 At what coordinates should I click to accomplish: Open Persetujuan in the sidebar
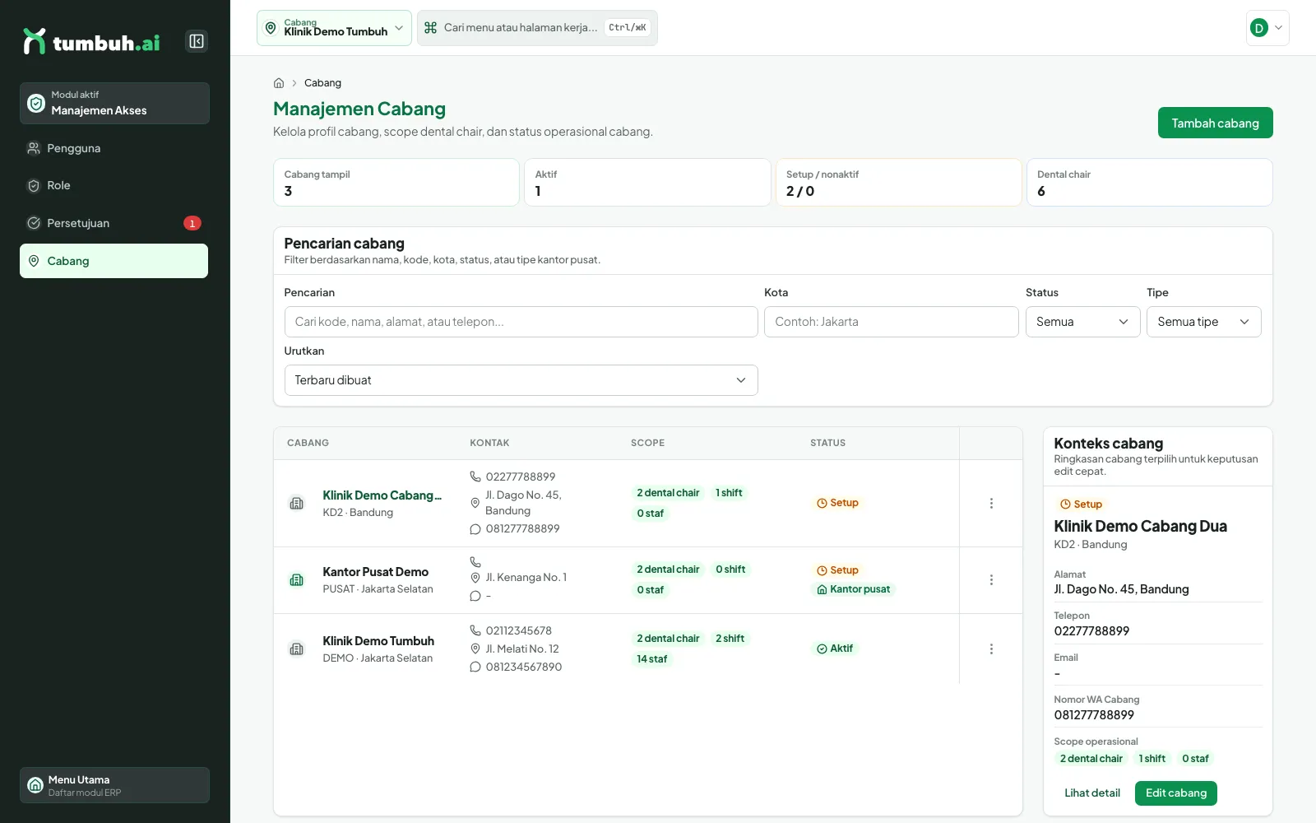tap(114, 223)
